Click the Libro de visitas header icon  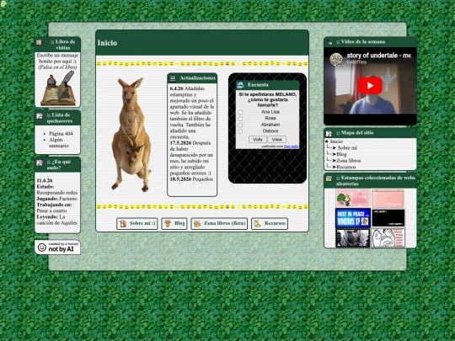[x=39, y=42]
